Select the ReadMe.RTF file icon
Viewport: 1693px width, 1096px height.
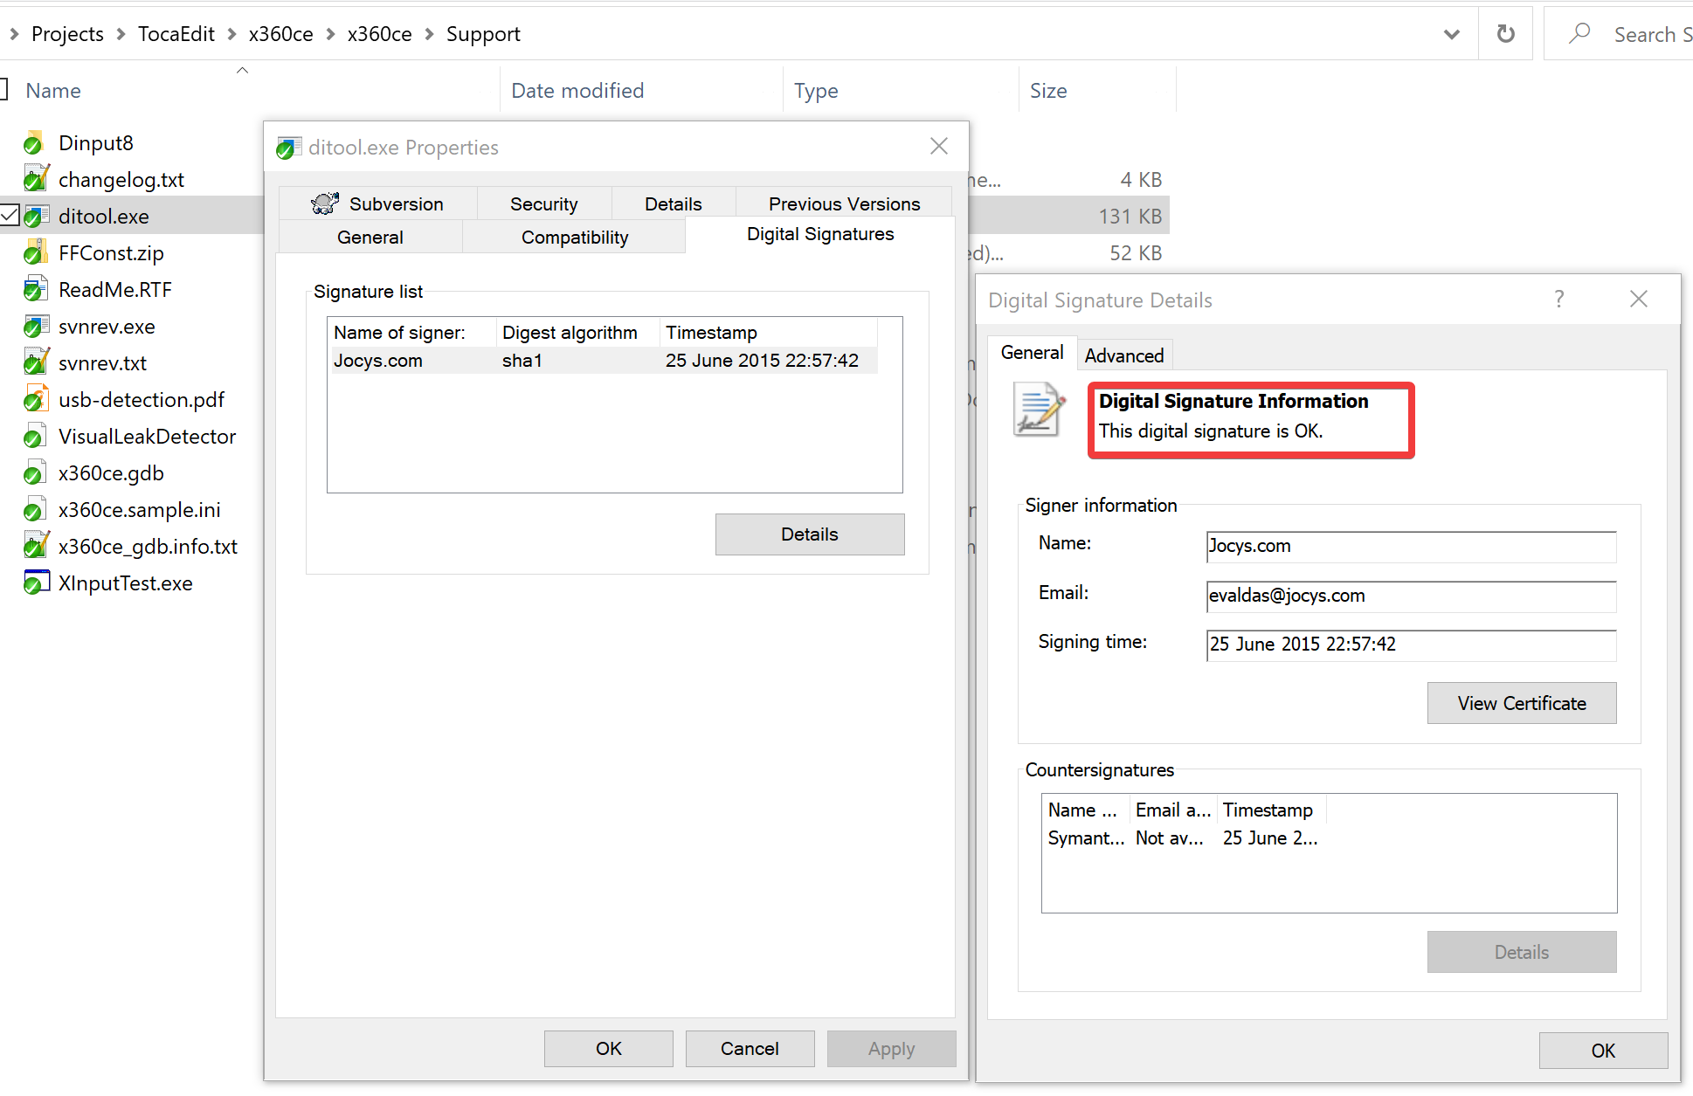36,289
